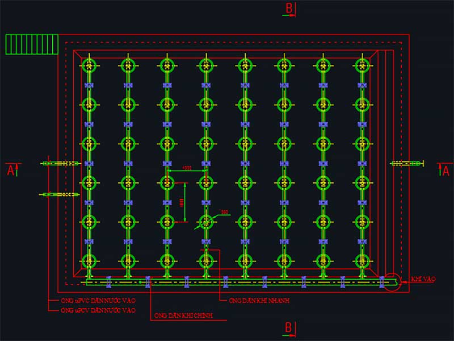
Task: Click the section marker A on the left
Action: [x=10, y=170]
